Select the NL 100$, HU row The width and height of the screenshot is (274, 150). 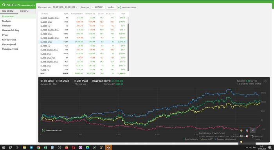point(83,46)
